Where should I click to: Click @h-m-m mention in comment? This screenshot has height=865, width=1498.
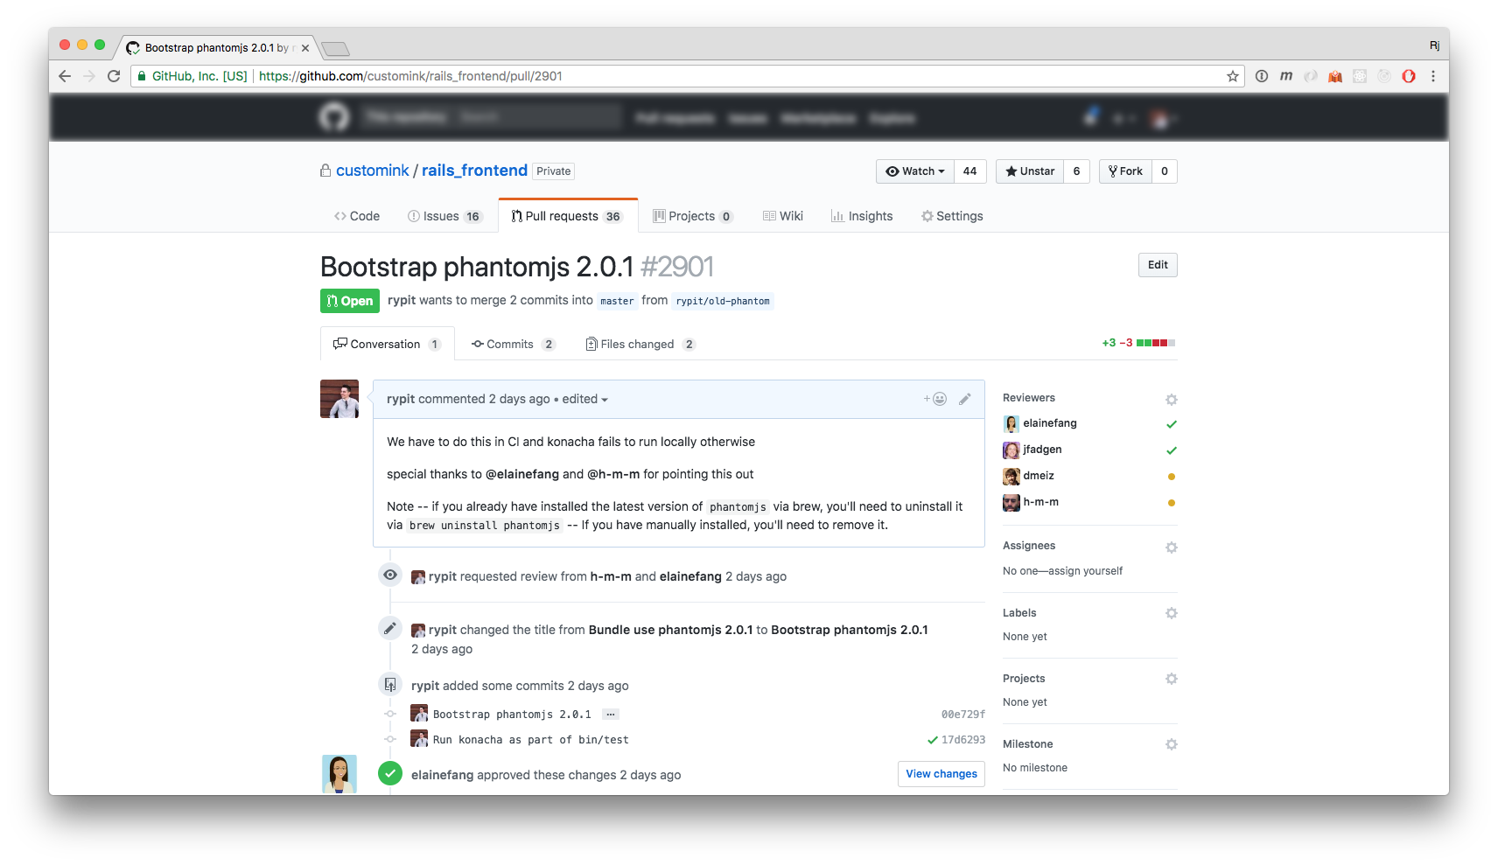613,474
